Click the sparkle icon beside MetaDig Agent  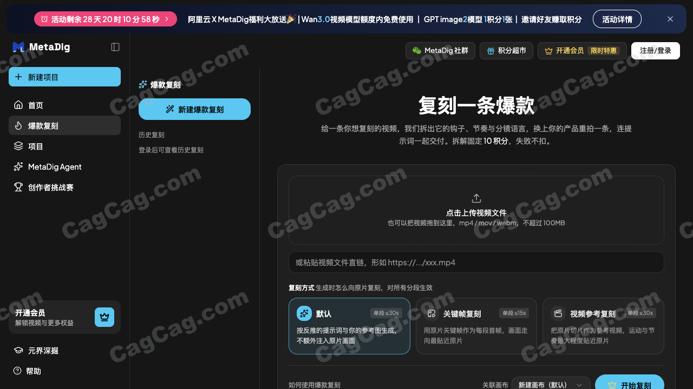coord(18,166)
